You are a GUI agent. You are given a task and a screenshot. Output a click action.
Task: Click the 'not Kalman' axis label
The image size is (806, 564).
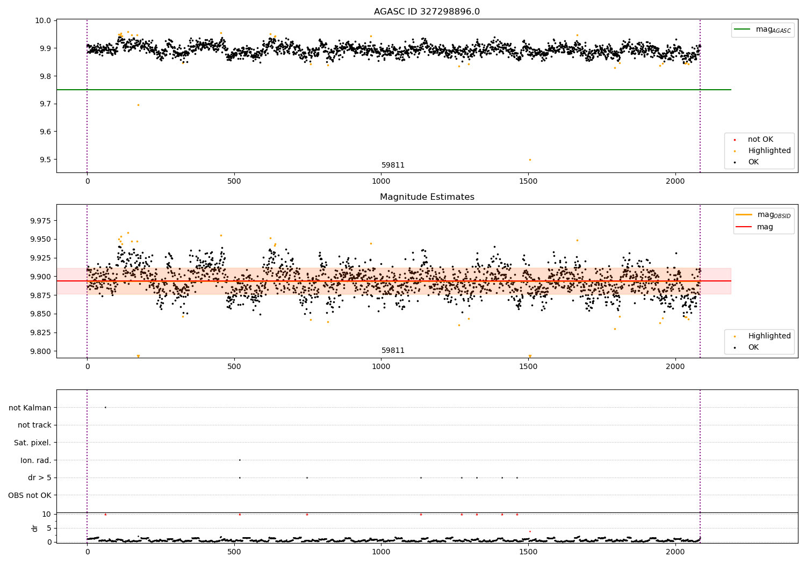(x=30, y=408)
